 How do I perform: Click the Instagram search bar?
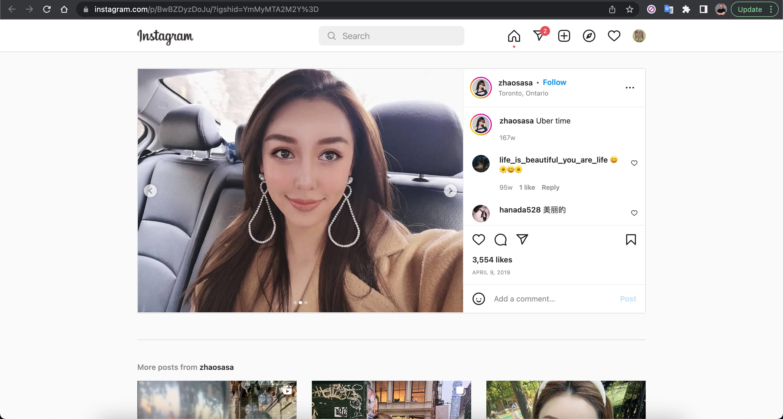(x=391, y=36)
